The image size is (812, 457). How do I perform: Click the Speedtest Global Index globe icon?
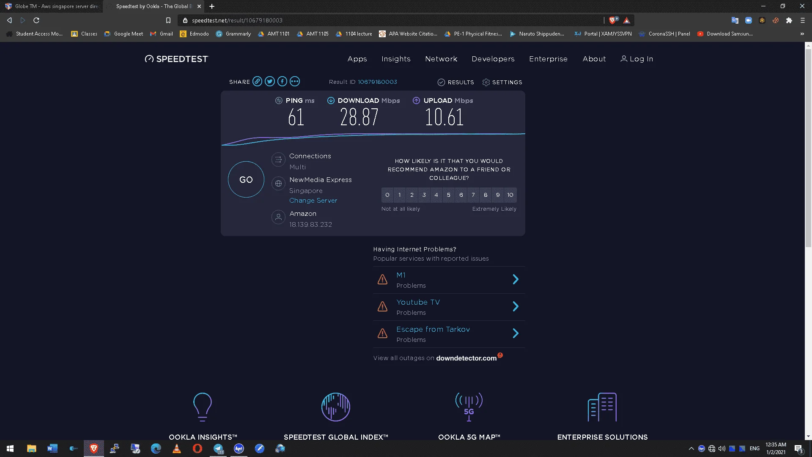pyautogui.click(x=336, y=407)
